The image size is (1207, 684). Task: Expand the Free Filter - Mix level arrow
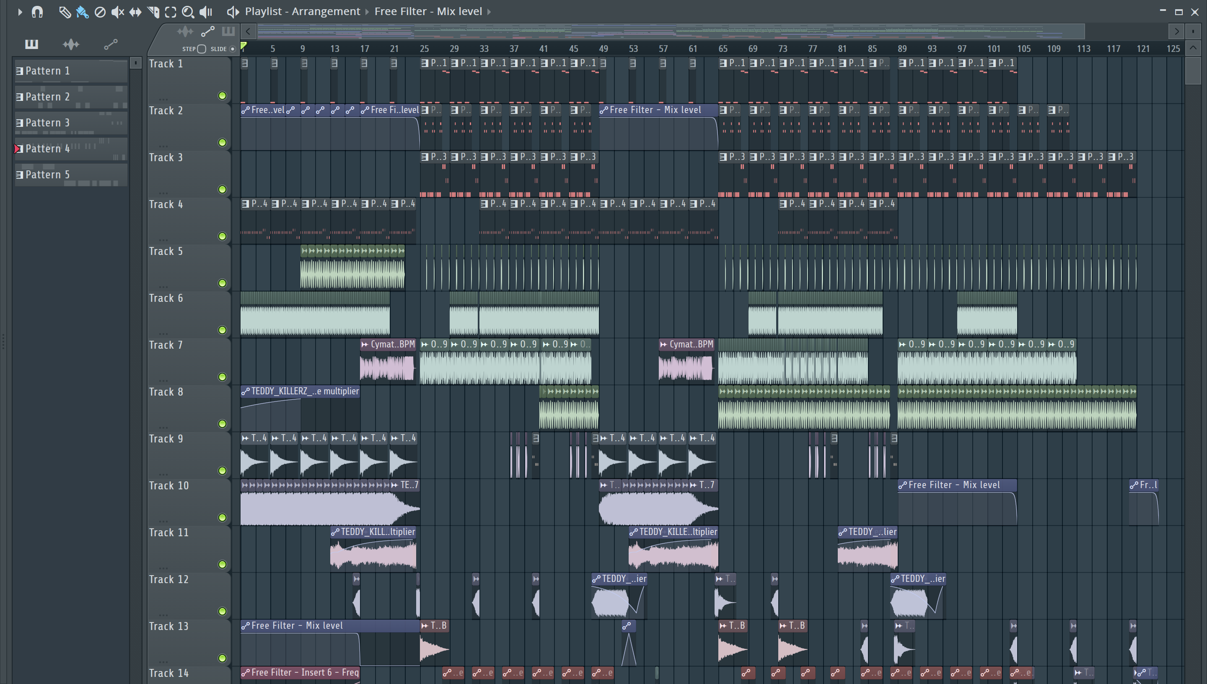coord(489,12)
